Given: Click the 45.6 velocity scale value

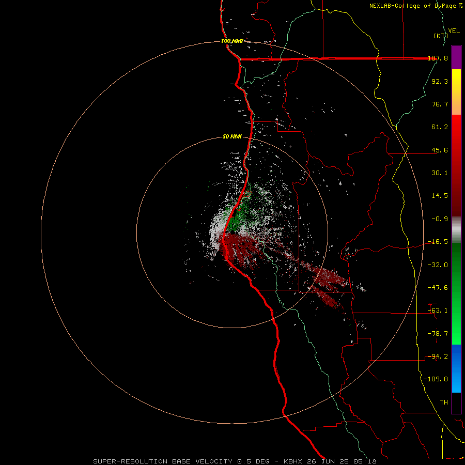Looking at the screenshot, I should coord(440,150).
